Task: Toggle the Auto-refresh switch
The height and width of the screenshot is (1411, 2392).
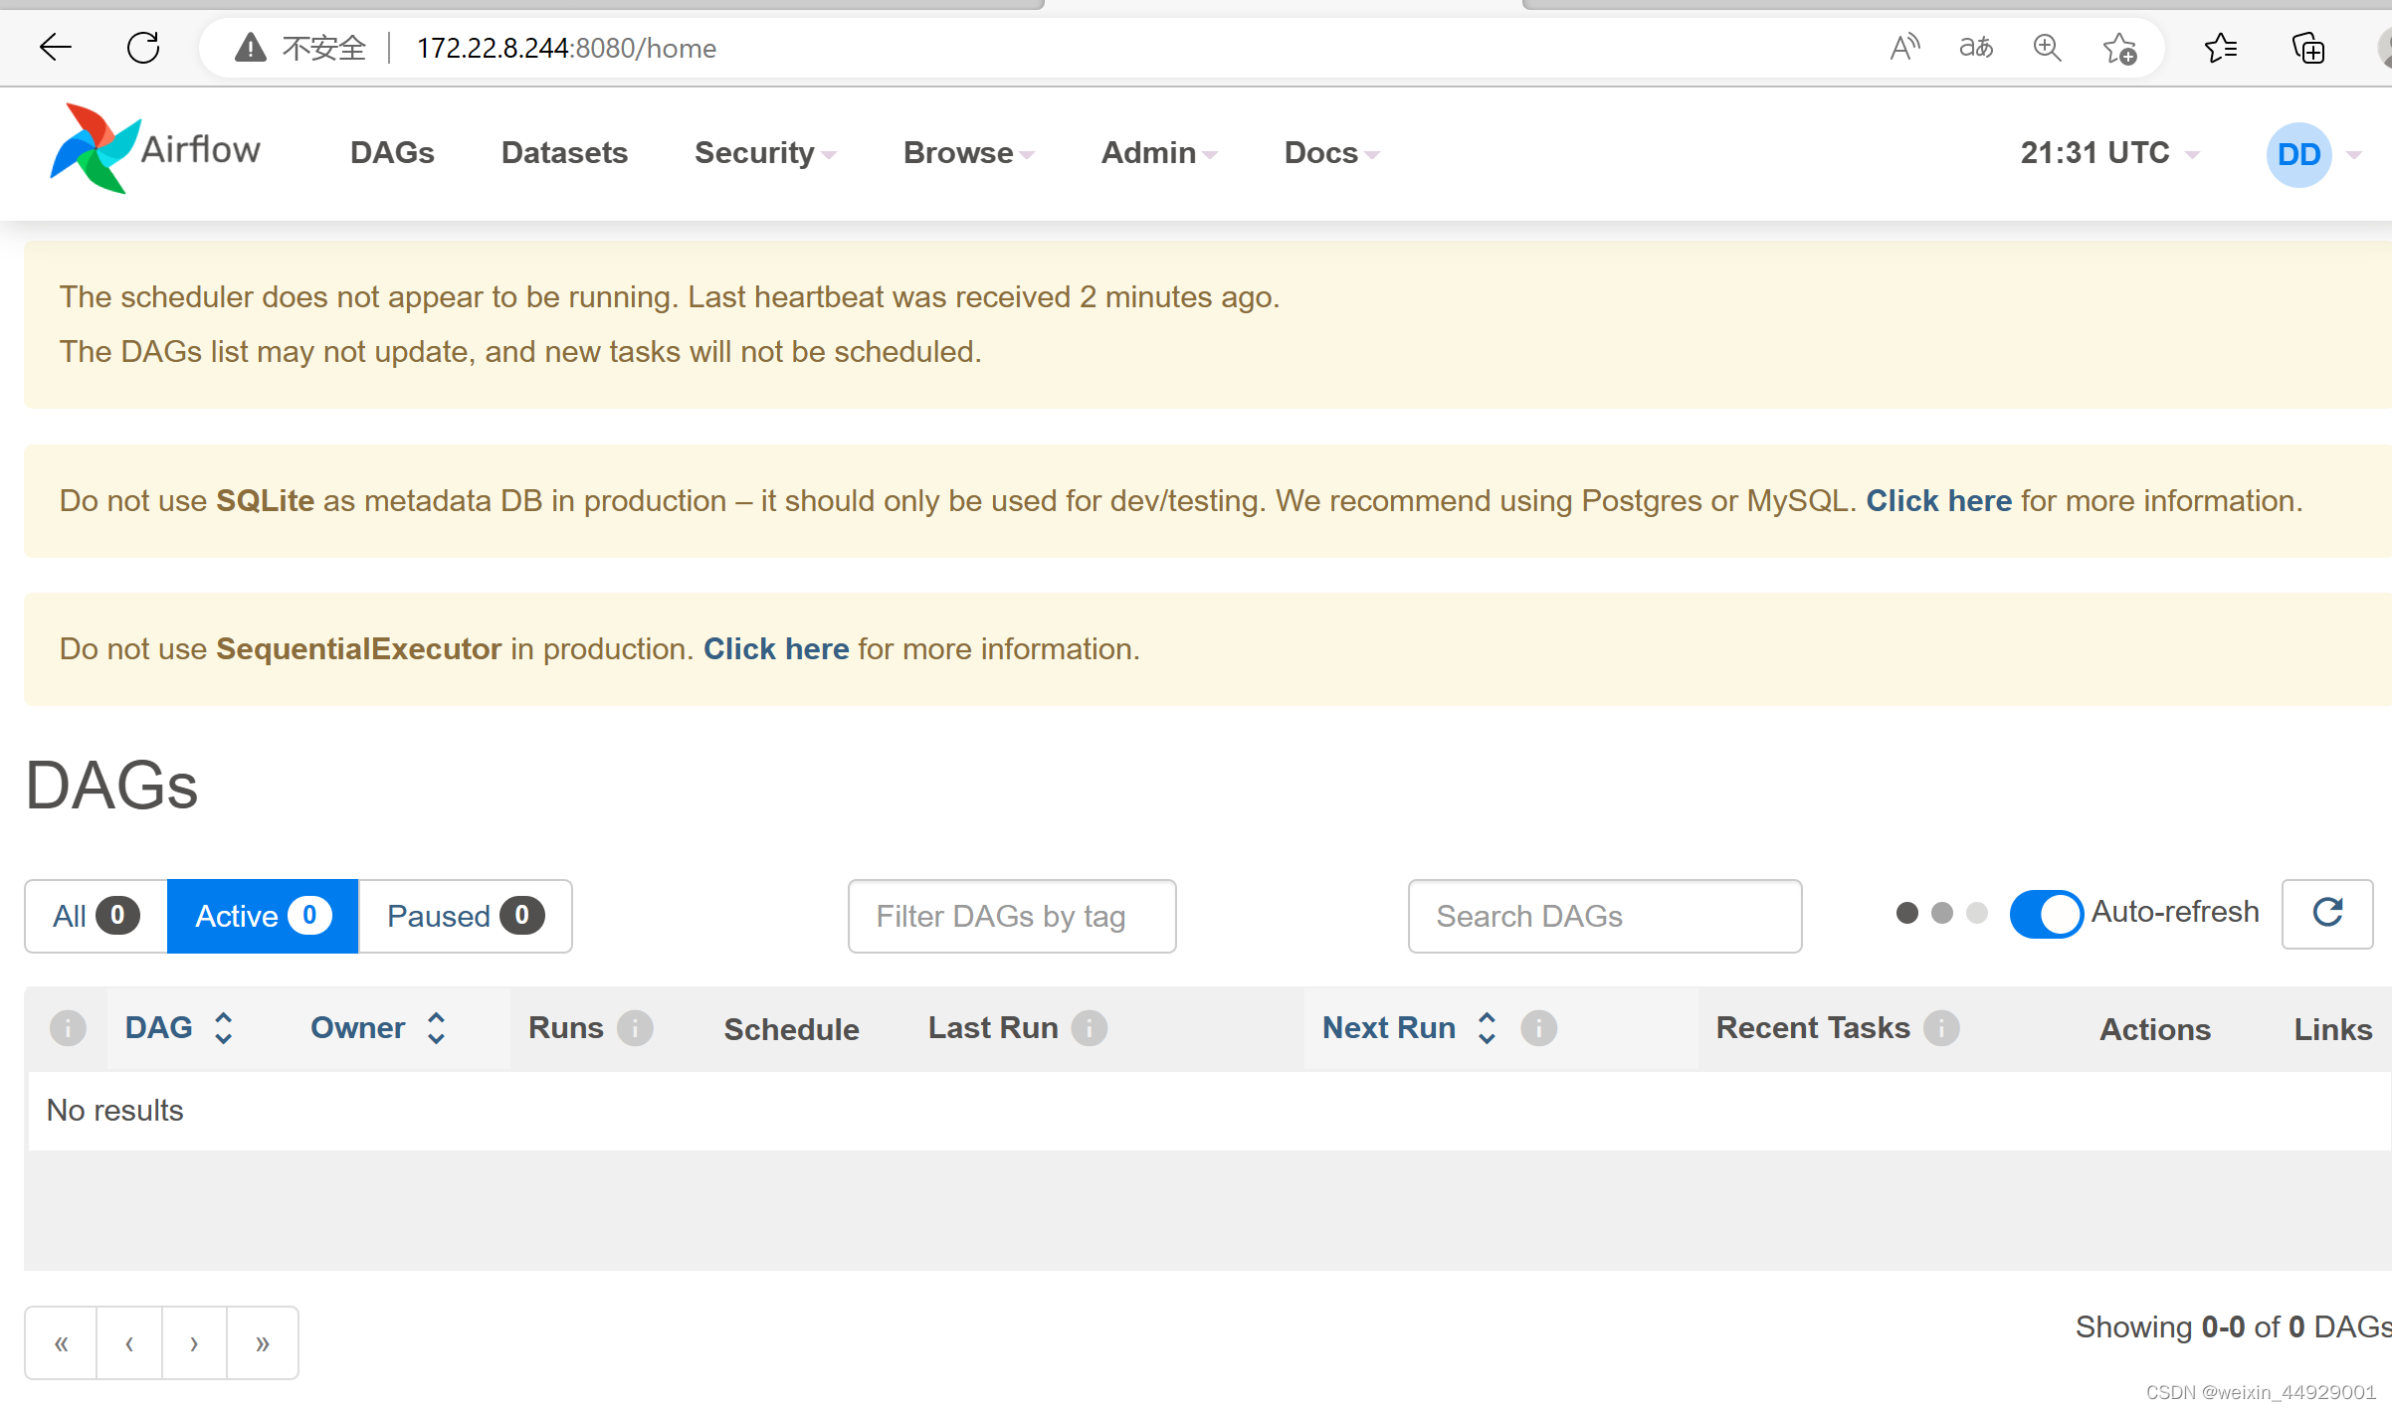Action: 2046,914
